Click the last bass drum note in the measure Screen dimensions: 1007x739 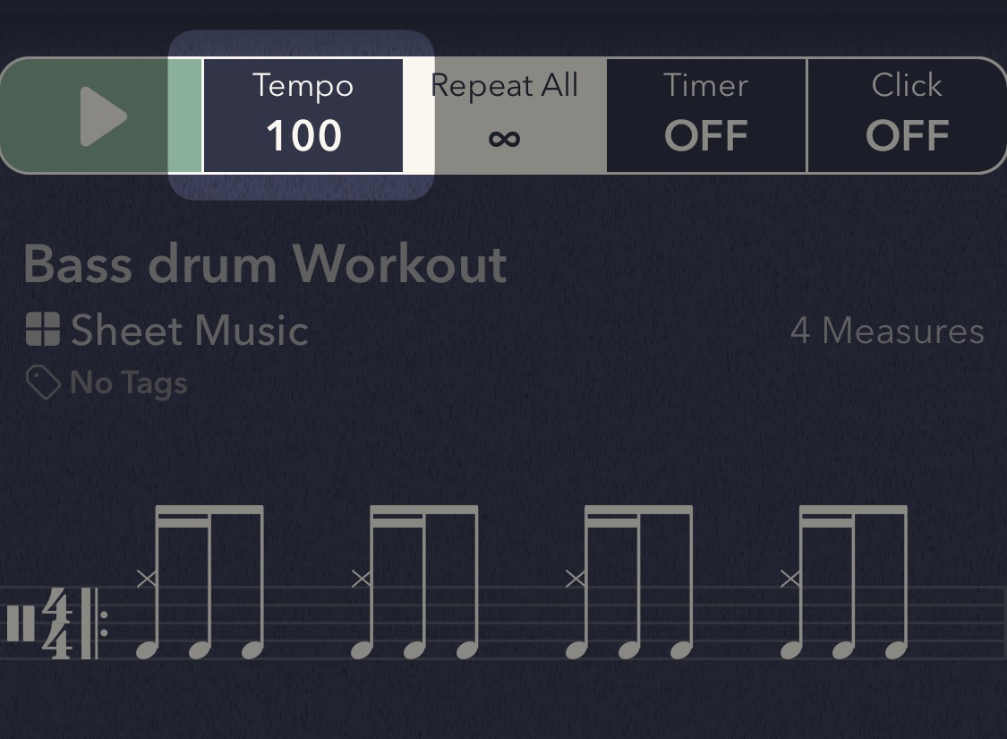click(x=896, y=650)
